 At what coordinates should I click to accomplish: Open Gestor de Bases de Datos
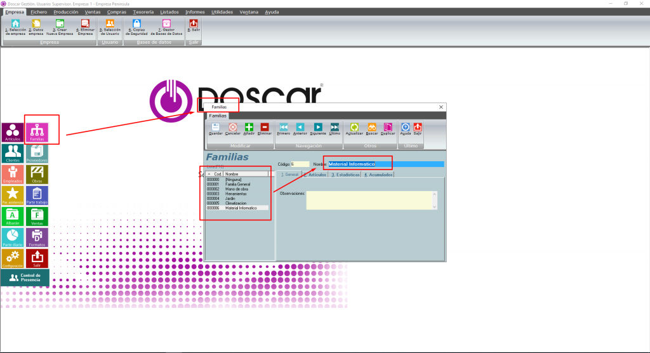[x=166, y=28]
